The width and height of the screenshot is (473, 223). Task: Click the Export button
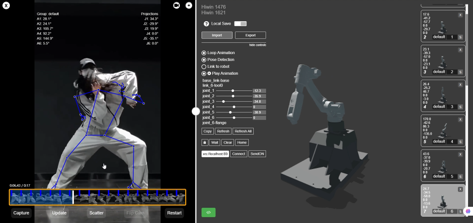tap(250, 35)
